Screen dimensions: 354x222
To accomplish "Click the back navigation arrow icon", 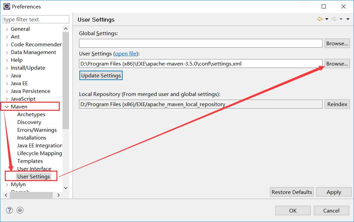I will click(x=320, y=19).
